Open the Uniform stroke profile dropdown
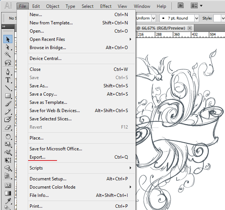 [154, 18]
